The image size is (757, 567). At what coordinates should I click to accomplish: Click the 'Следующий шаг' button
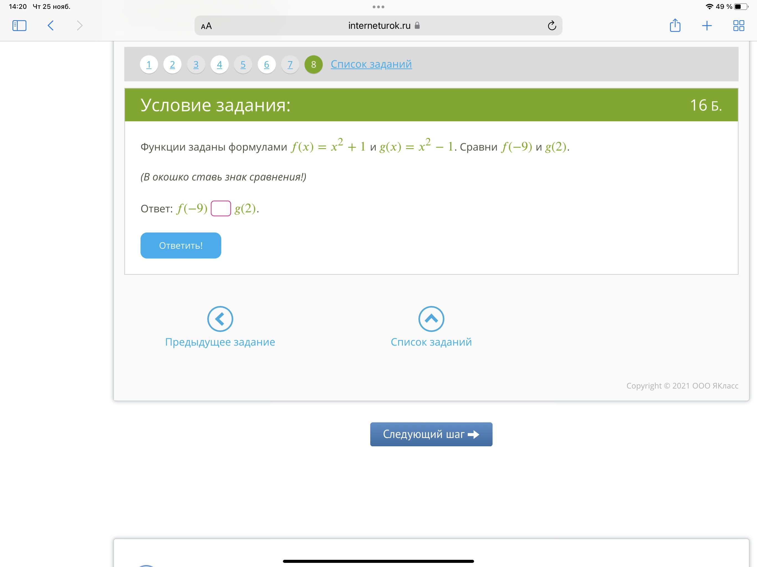[431, 434]
